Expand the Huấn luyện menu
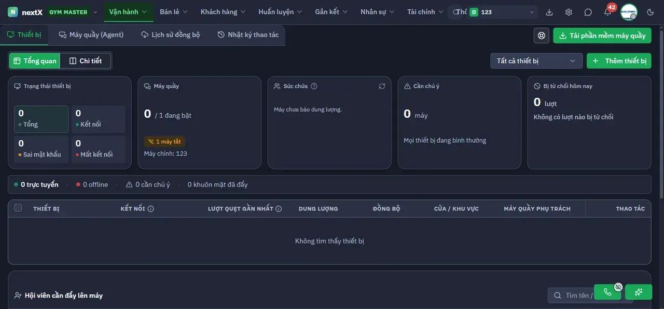The image size is (664, 309). point(281,12)
